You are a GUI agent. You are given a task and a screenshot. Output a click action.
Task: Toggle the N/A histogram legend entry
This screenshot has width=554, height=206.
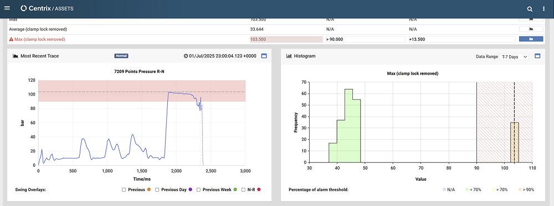448,189
